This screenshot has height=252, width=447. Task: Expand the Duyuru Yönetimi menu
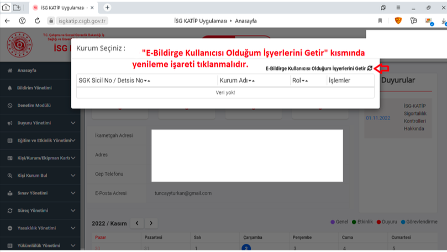click(73, 123)
